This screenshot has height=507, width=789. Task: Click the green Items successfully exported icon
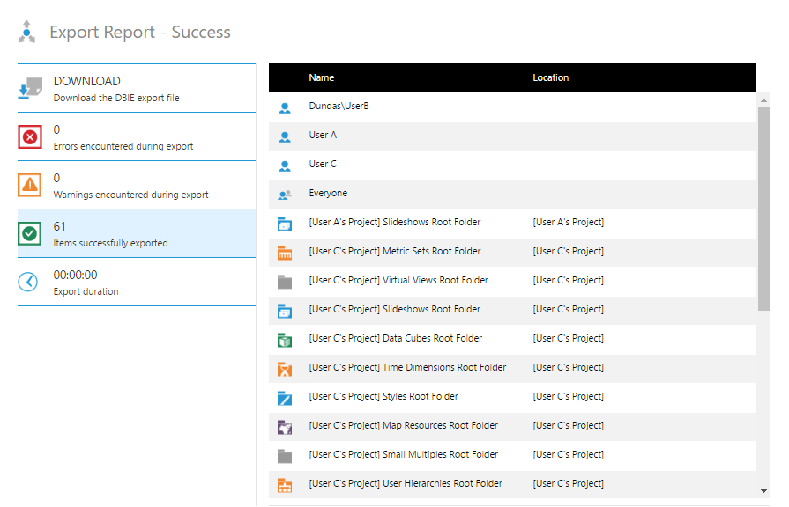pos(30,233)
